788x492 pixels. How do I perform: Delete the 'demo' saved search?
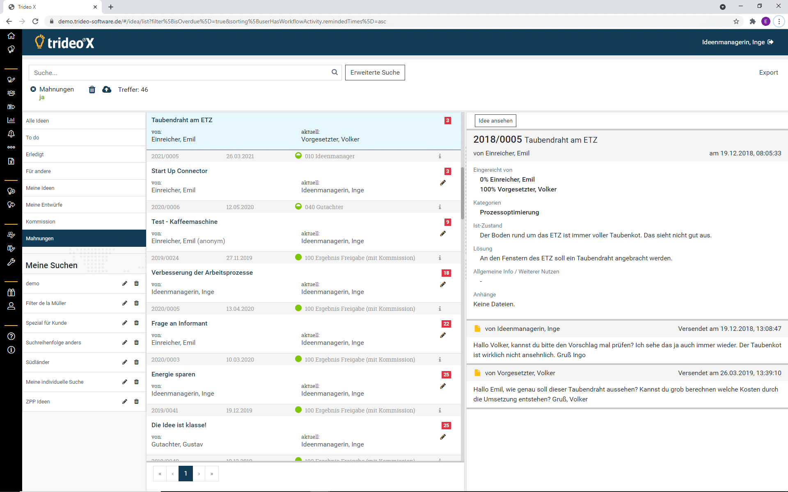(137, 283)
